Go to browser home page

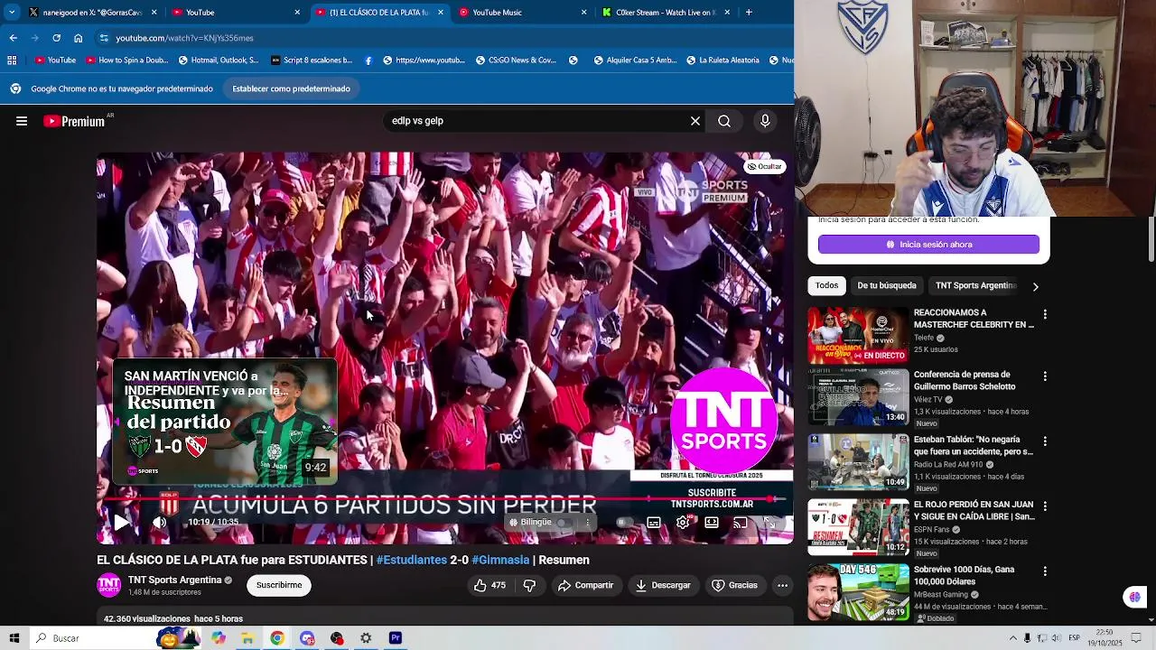pyautogui.click(x=78, y=38)
